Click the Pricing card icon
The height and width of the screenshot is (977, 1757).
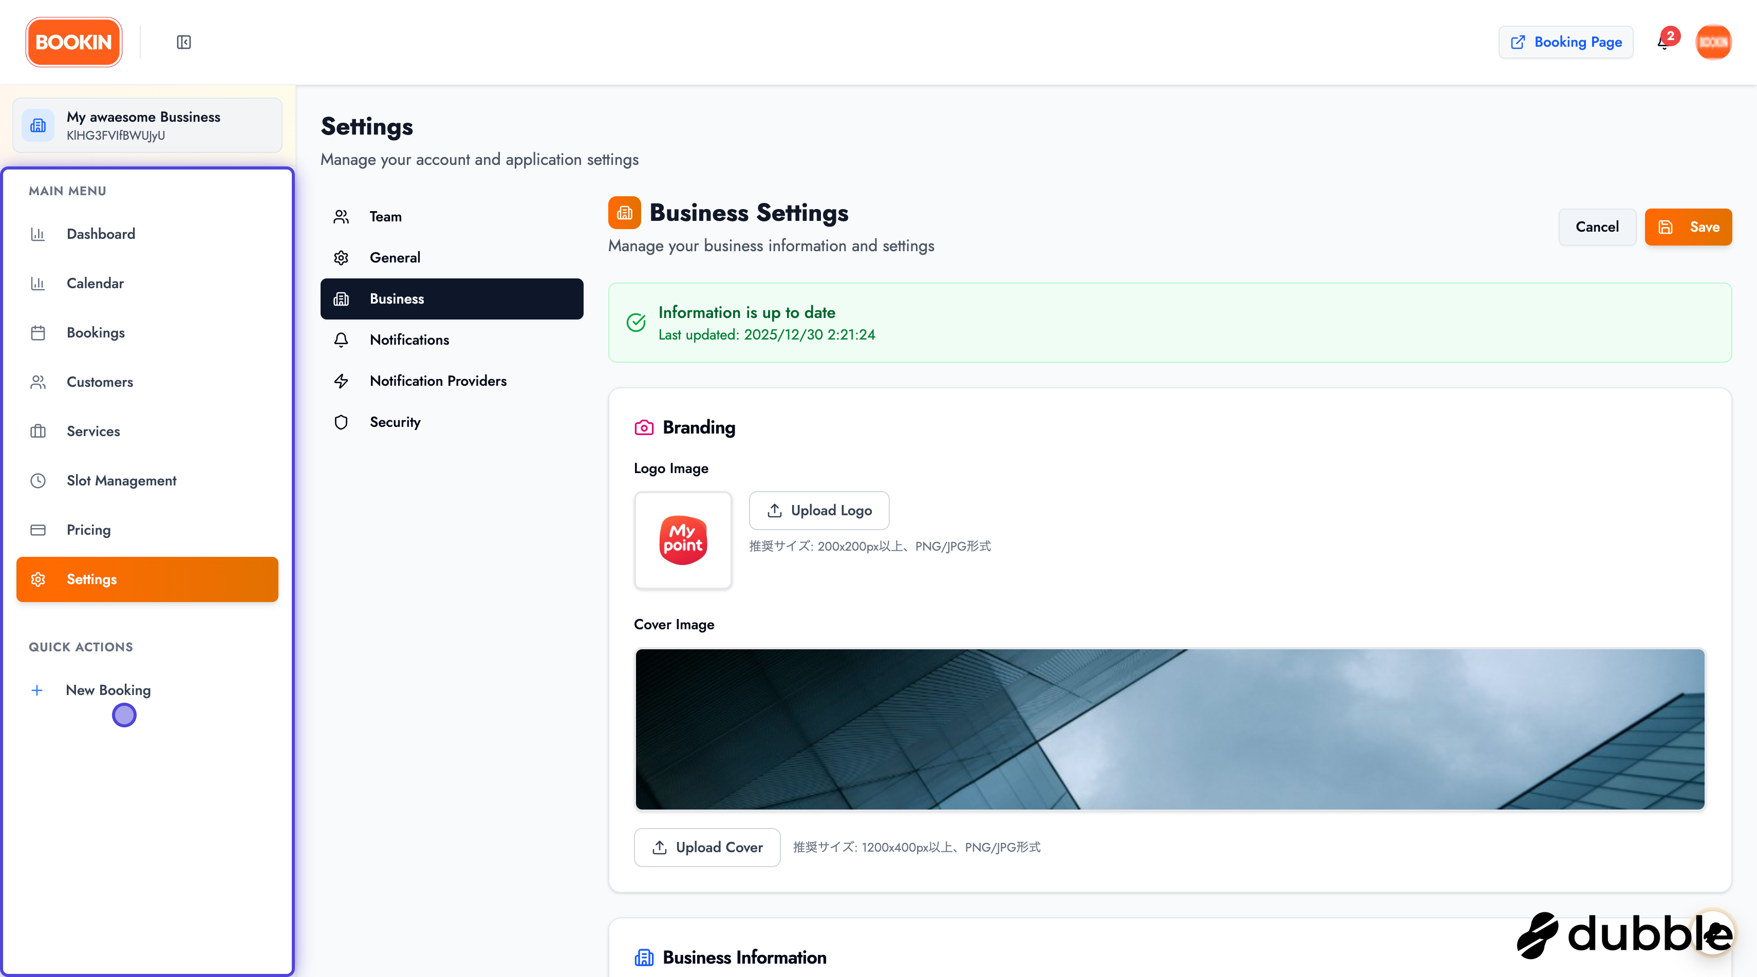coord(38,530)
